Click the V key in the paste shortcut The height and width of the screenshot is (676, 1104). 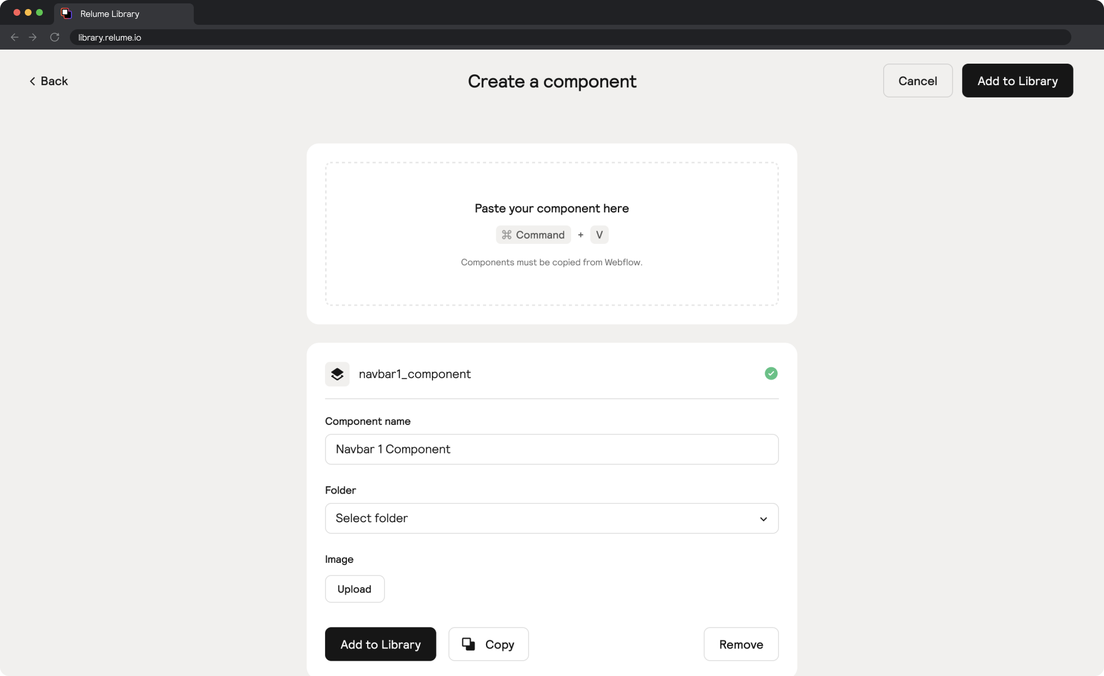[599, 235]
